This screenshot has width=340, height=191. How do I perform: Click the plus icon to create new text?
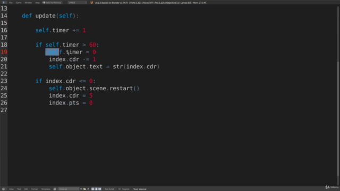pos(81,189)
